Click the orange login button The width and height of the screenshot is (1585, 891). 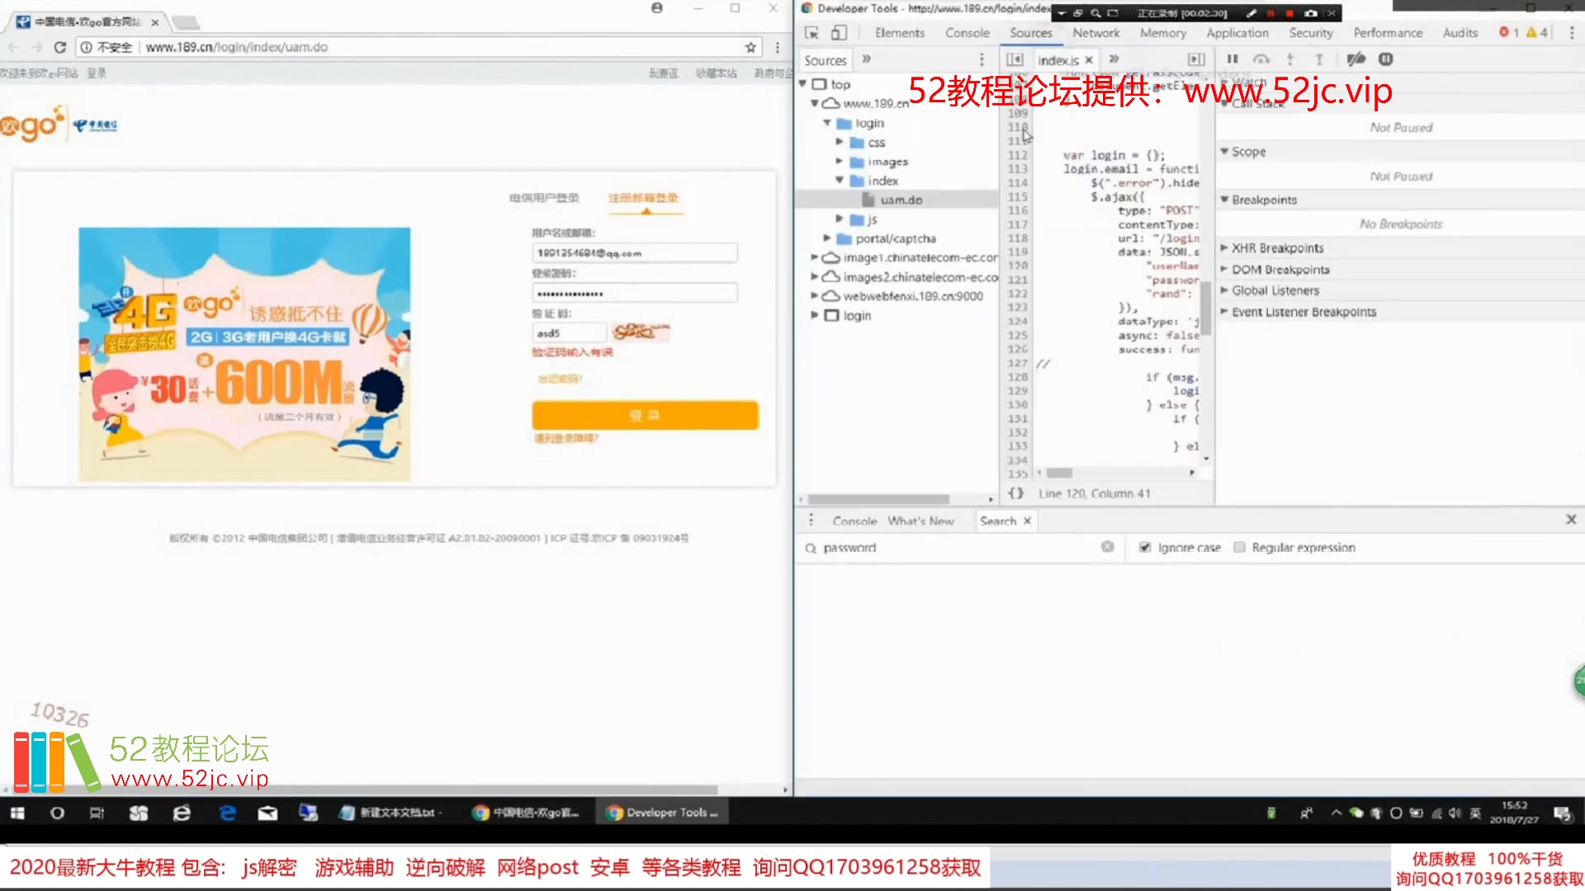645,415
